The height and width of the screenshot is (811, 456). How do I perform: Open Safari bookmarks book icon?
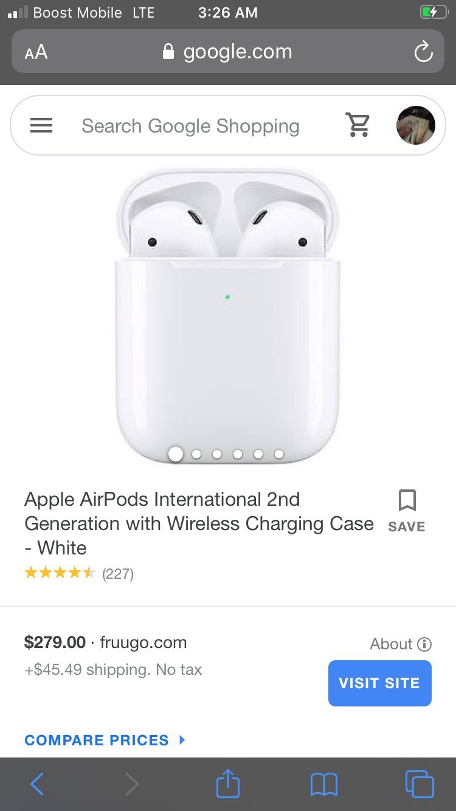pos(323,784)
